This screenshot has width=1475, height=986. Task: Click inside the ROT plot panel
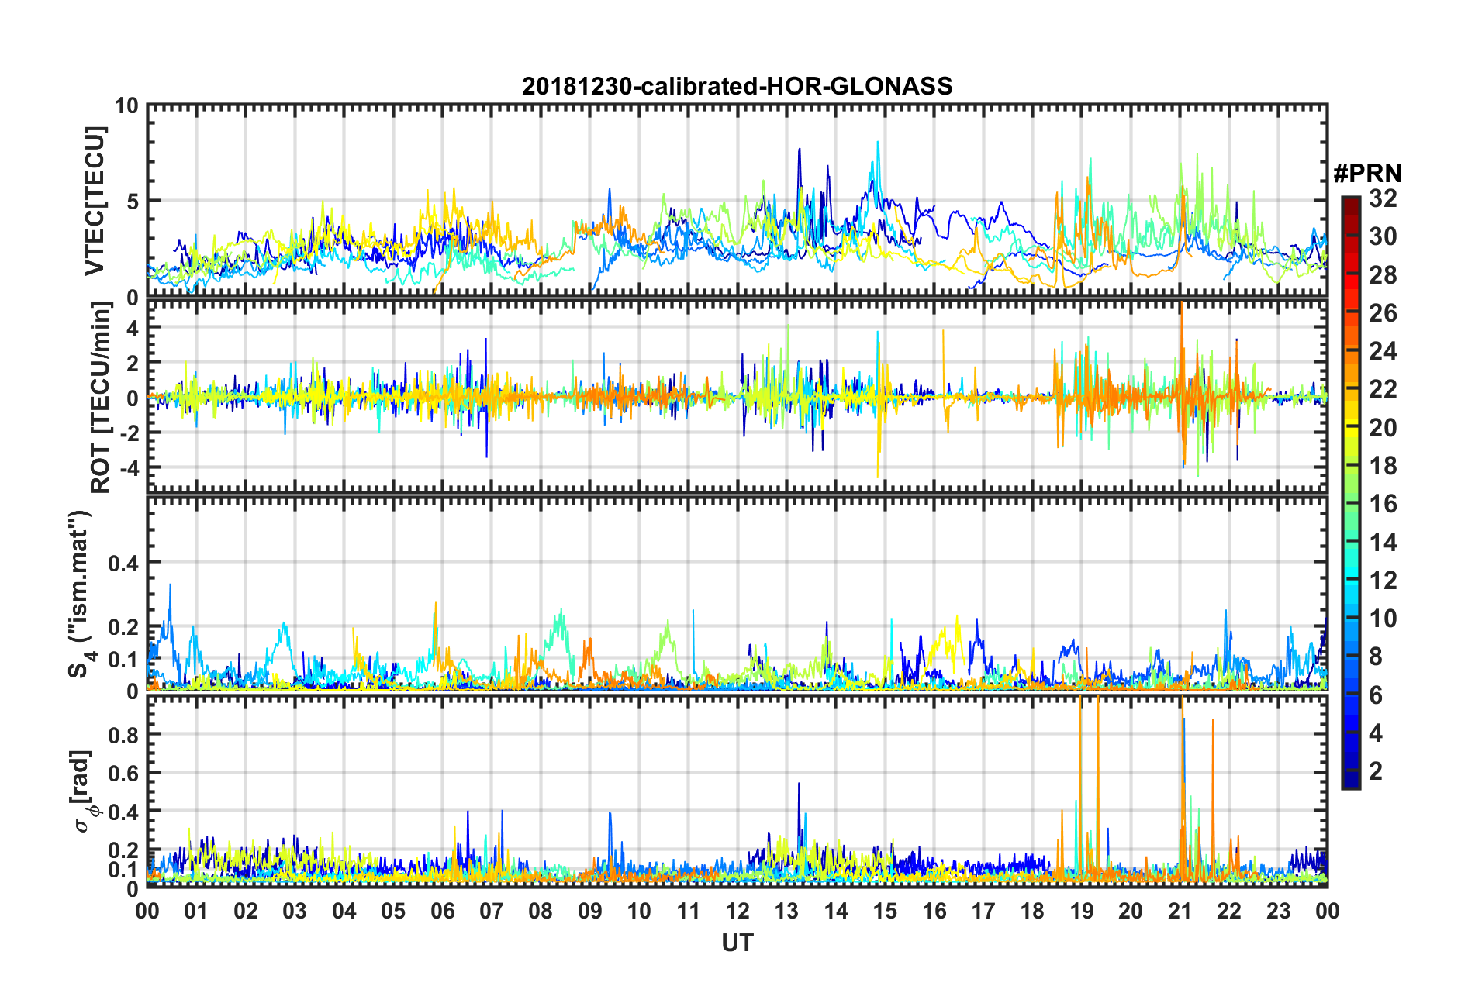[x=737, y=396]
